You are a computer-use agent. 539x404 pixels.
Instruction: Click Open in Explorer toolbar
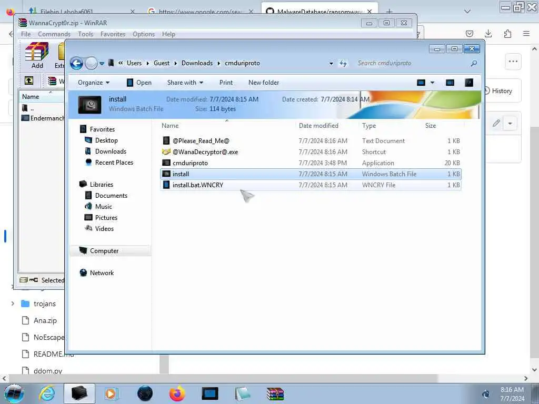(x=139, y=83)
